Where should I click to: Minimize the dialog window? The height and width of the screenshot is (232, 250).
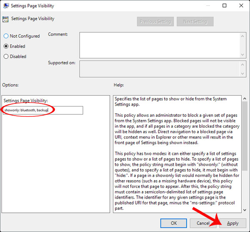click(208, 5)
